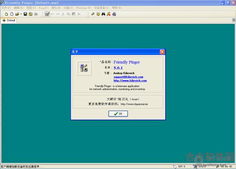Click the scissors cut icon
Viewport: 236px width, 169px height.
(63, 14)
